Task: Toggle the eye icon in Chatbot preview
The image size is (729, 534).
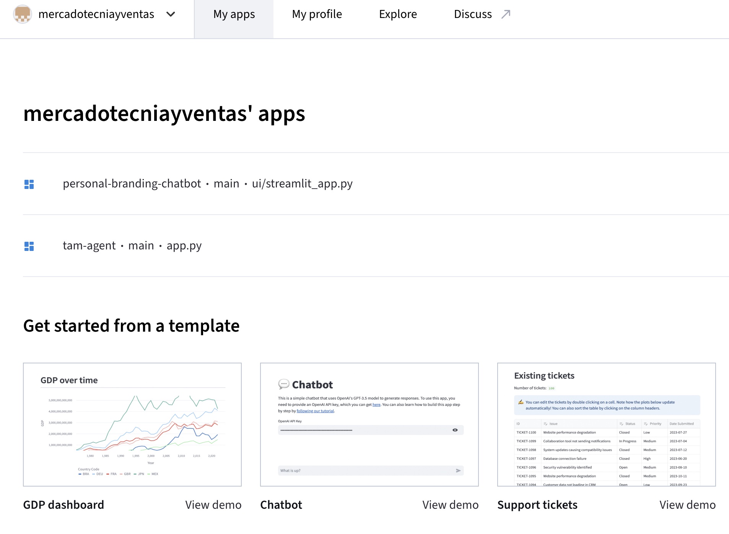Action: [x=455, y=430]
